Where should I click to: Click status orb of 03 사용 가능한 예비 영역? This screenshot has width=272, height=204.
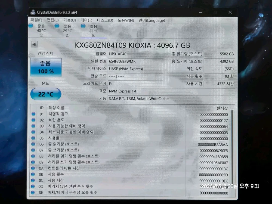point(33,126)
